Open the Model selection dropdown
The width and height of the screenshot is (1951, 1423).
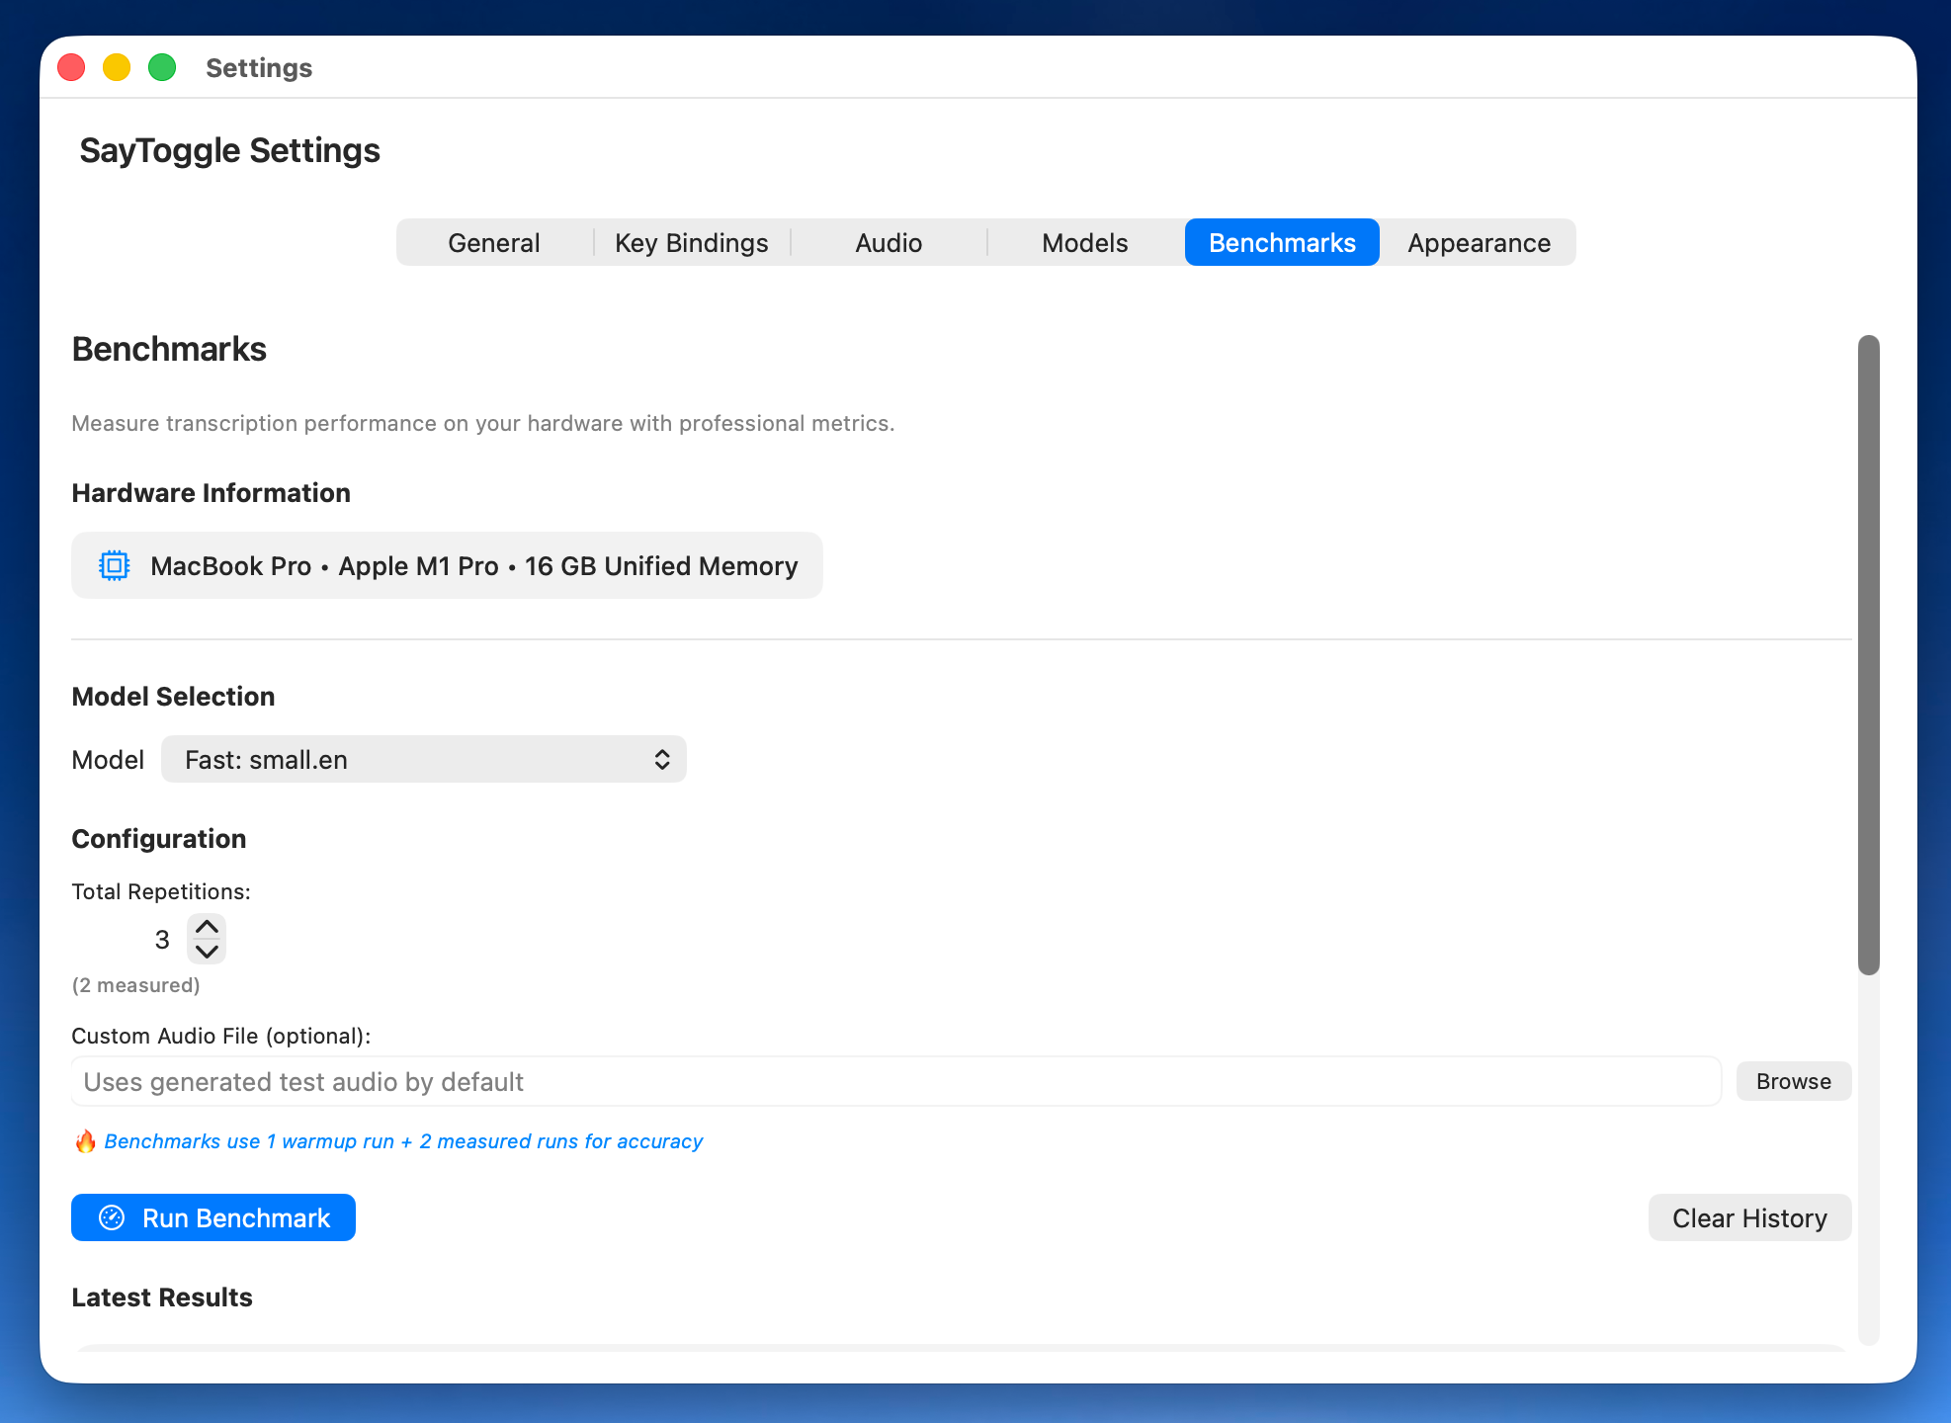[423, 759]
